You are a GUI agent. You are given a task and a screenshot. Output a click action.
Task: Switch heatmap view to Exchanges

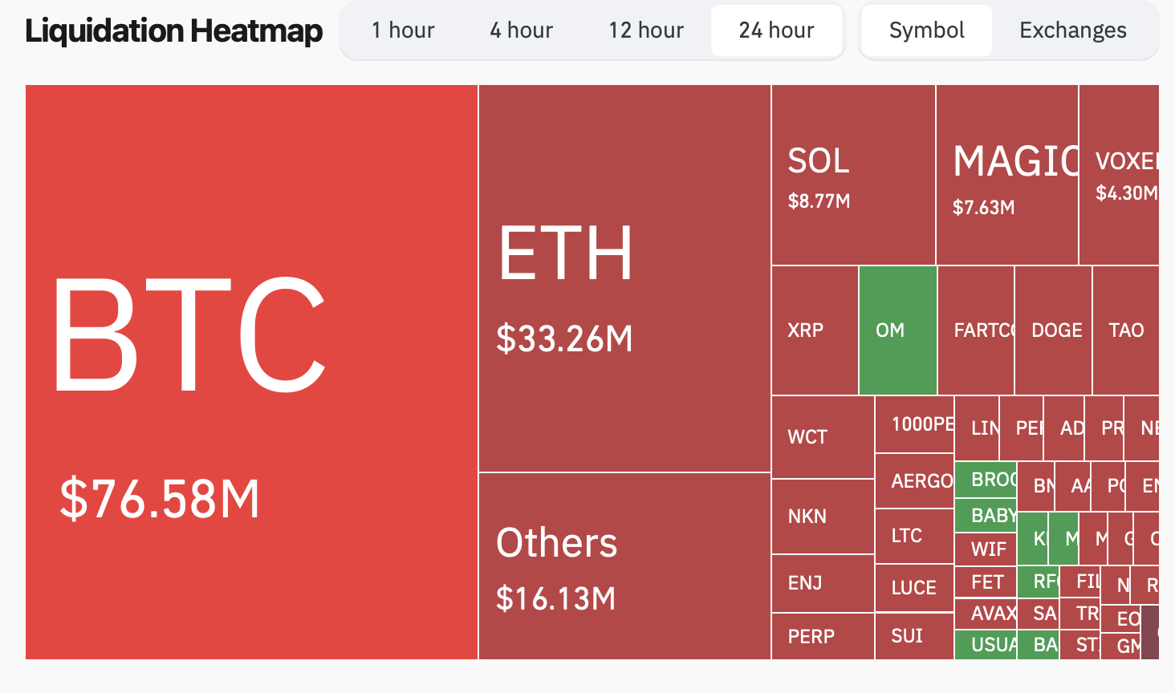click(x=1073, y=30)
